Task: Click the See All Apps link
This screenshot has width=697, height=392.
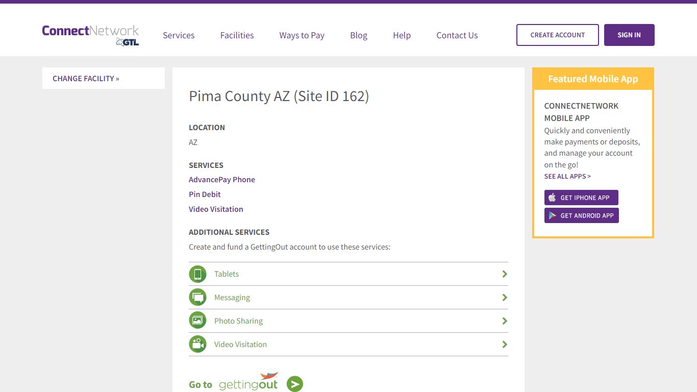Action: coord(567,176)
